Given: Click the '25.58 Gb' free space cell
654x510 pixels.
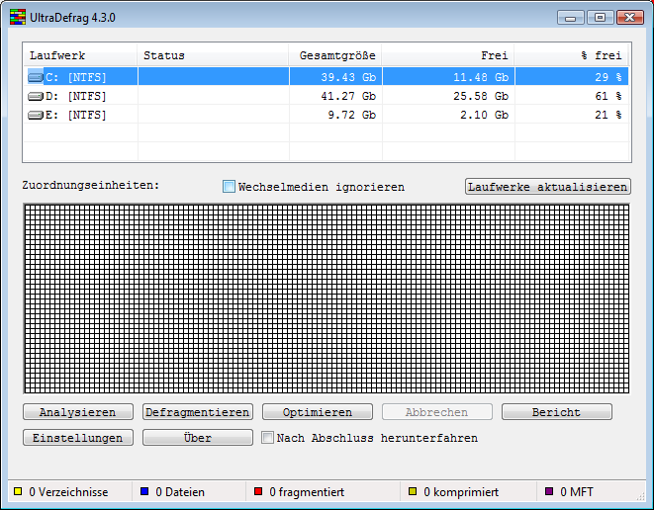Looking at the screenshot, I should pos(449,96).
